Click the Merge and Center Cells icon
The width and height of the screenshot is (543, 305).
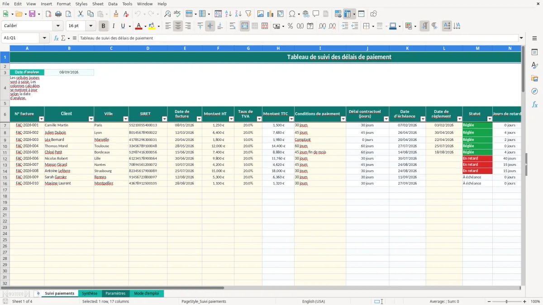(245, 26)
